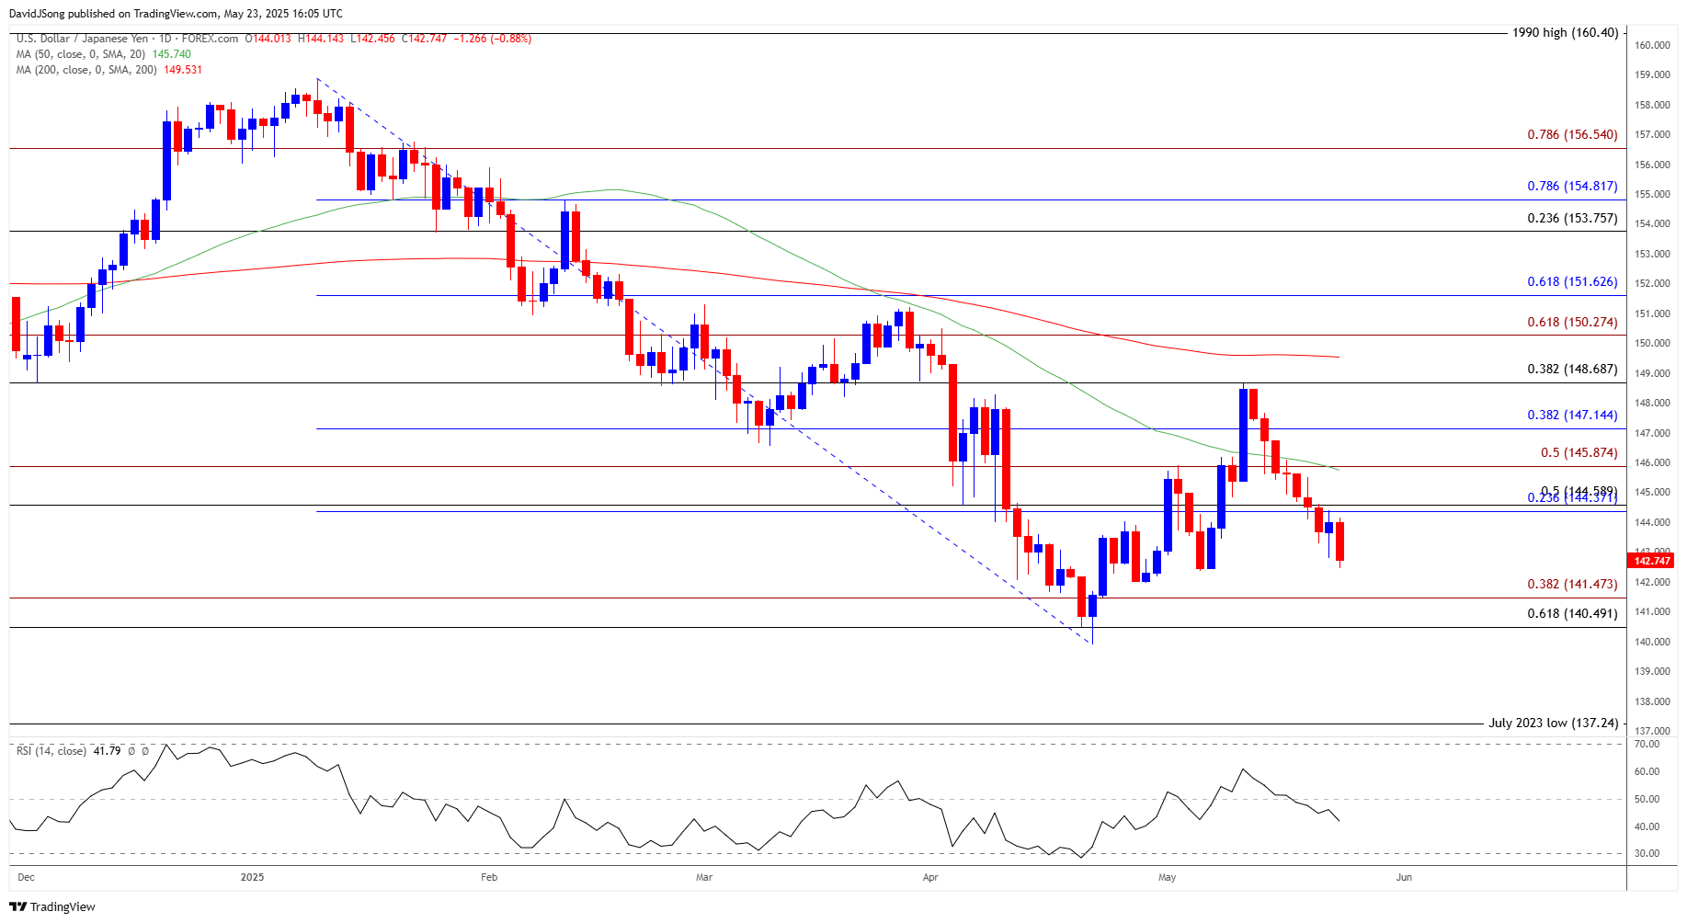Click the 1990 high (160.40) label
1687x923 pixels.
1565,33
